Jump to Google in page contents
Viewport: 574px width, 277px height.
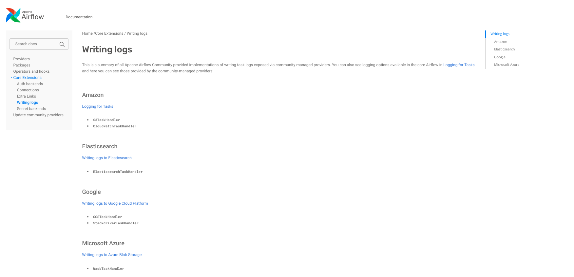tap(500, 57)
